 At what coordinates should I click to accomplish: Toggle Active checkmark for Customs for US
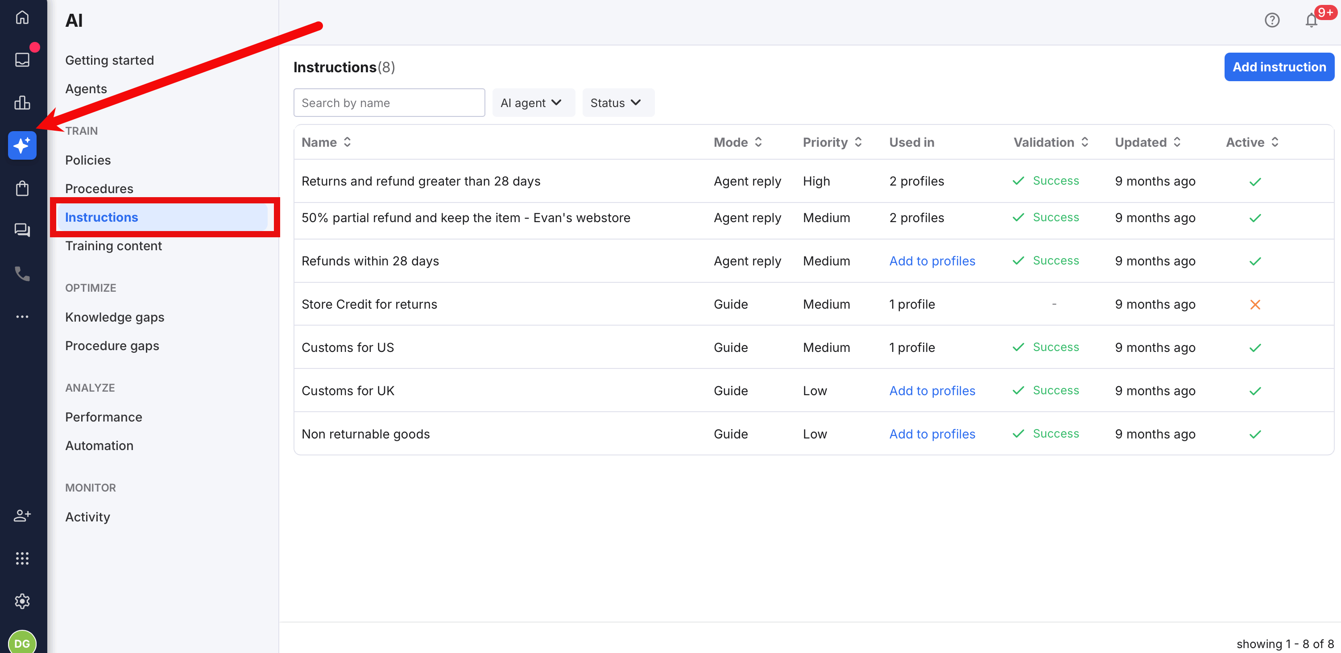tap(1255, 347)
